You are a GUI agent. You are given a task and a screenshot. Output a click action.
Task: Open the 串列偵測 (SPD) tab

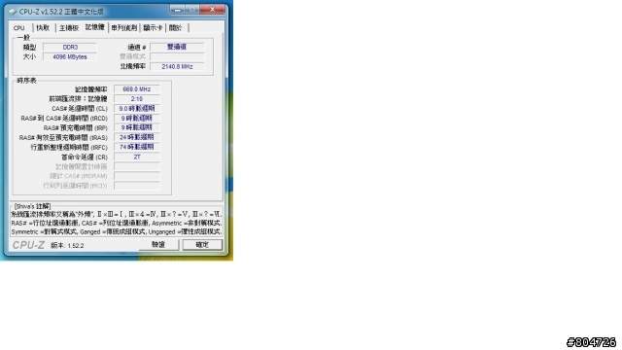[124, 28]
